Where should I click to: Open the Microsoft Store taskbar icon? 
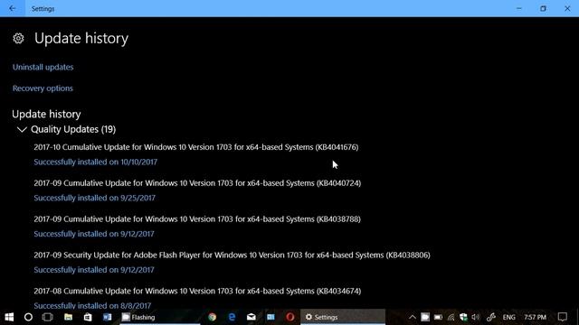pos(88,317)
